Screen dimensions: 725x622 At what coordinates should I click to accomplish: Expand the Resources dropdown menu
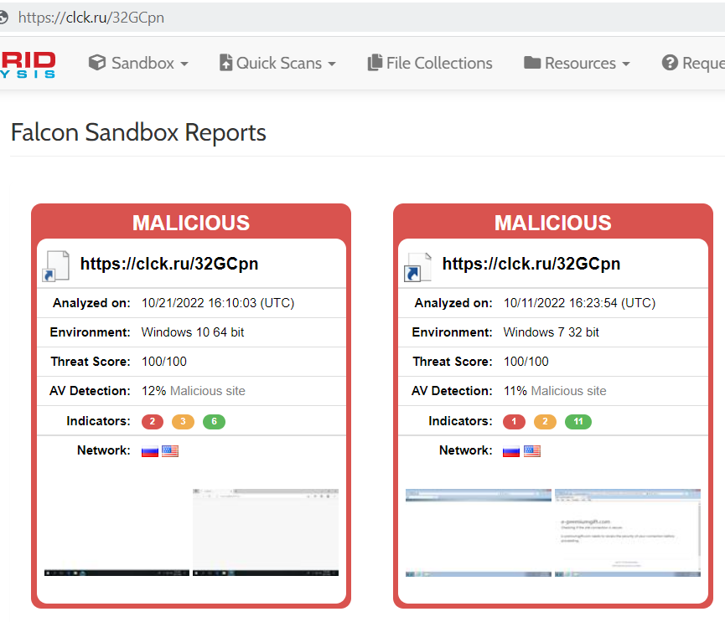coord(577,63)
